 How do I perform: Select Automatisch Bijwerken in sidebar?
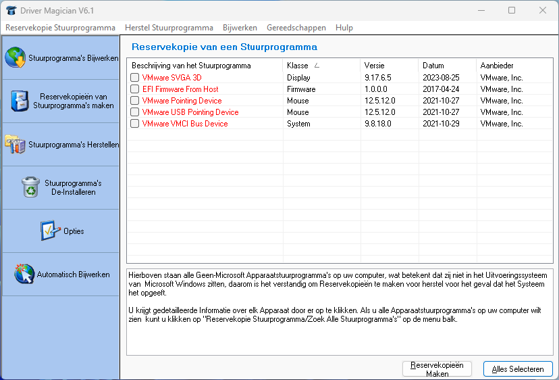tap(61, 275)
